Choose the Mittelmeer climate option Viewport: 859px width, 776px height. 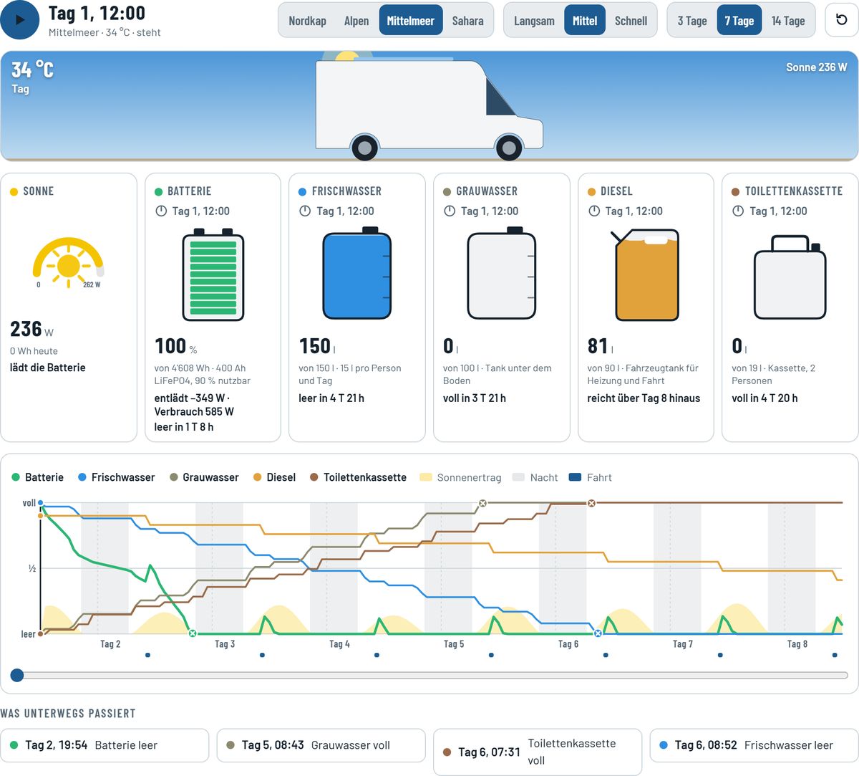[411, 21]
